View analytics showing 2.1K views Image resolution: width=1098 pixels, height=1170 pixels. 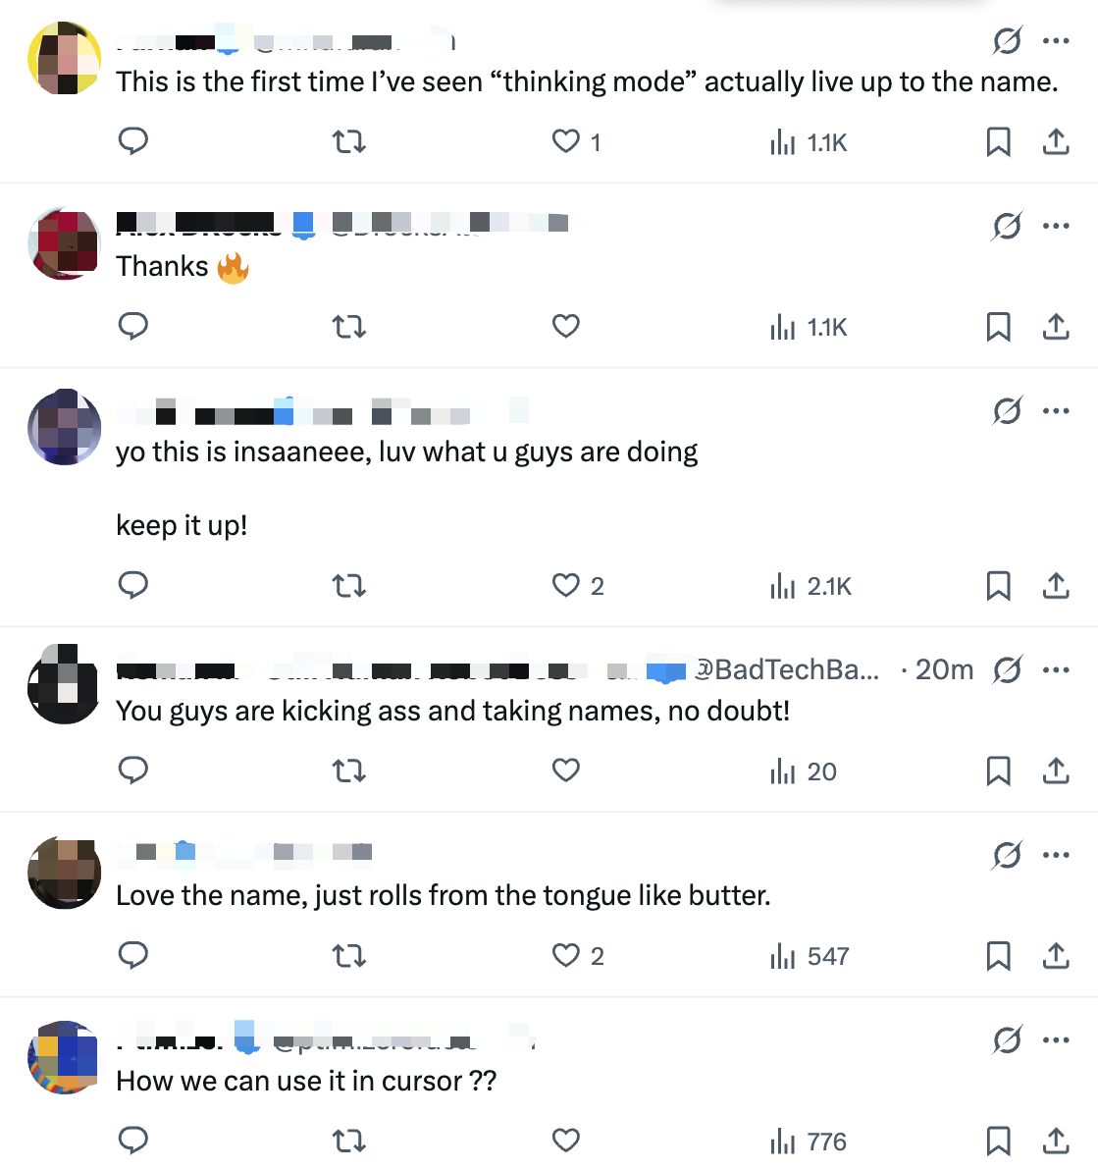[x=811, y=586]
